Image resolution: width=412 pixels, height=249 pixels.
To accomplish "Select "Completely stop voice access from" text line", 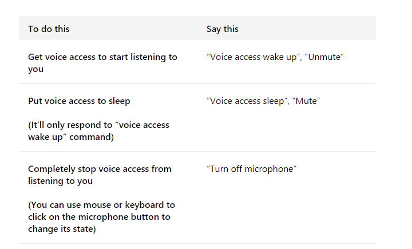I will 100,169.
